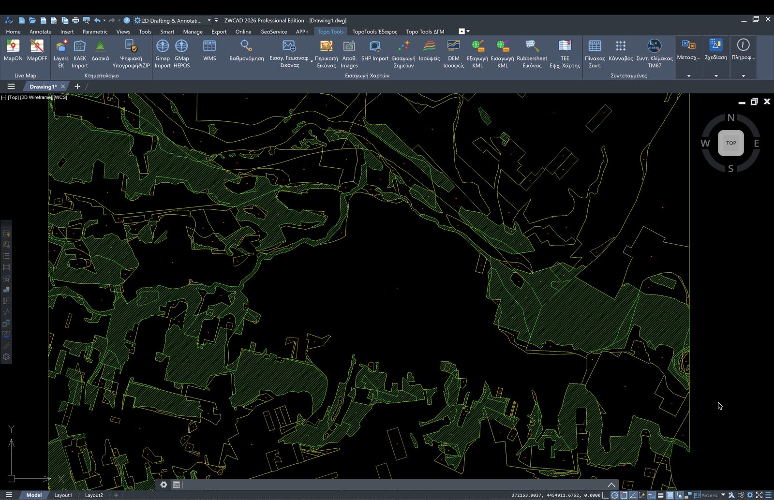Toggle dynamic input in status bar
The width and height of the screenshot is (774, 500).
pyautogui.click(x=651, y=495)
